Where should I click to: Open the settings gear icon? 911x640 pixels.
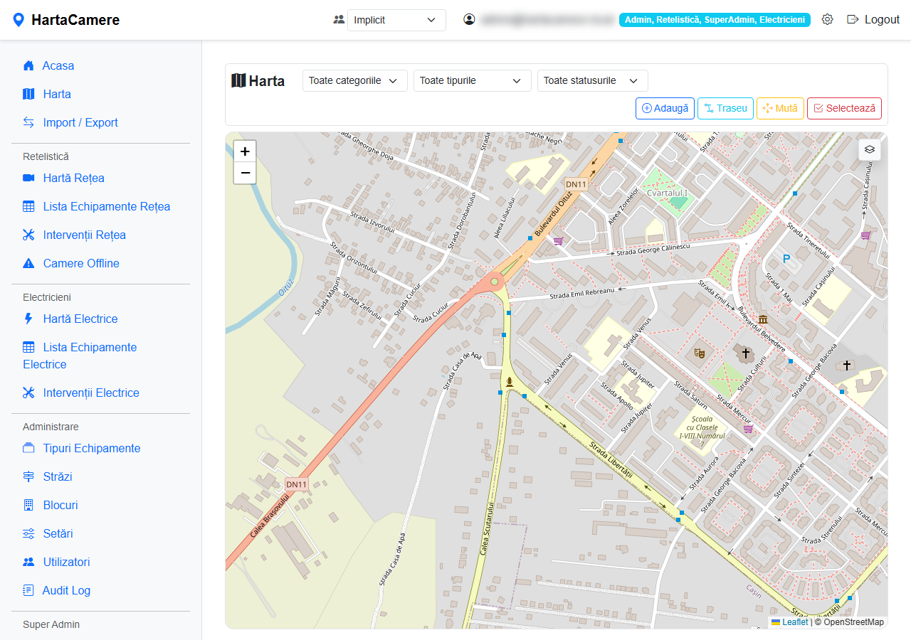pos(827,20)
